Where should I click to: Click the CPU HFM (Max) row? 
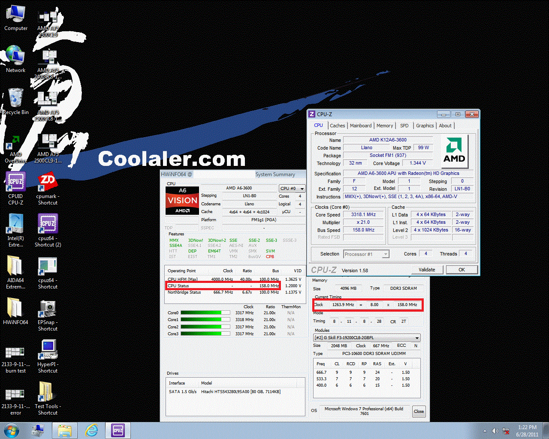click(234, 280)
